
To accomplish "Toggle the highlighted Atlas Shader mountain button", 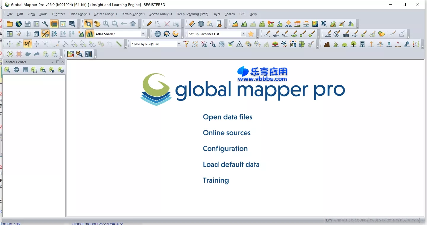I will [89, 33].
